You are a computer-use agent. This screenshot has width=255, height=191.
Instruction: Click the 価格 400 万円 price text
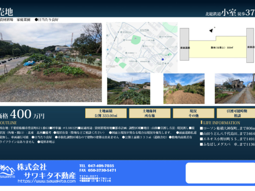(x=22, y=114)
